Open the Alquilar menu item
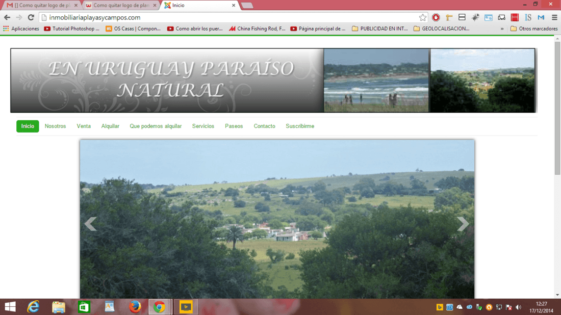Viewport: 561px width, 315px height. click(110, 126)
